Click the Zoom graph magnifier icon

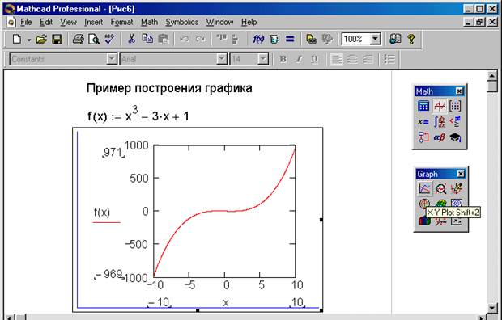440,188
